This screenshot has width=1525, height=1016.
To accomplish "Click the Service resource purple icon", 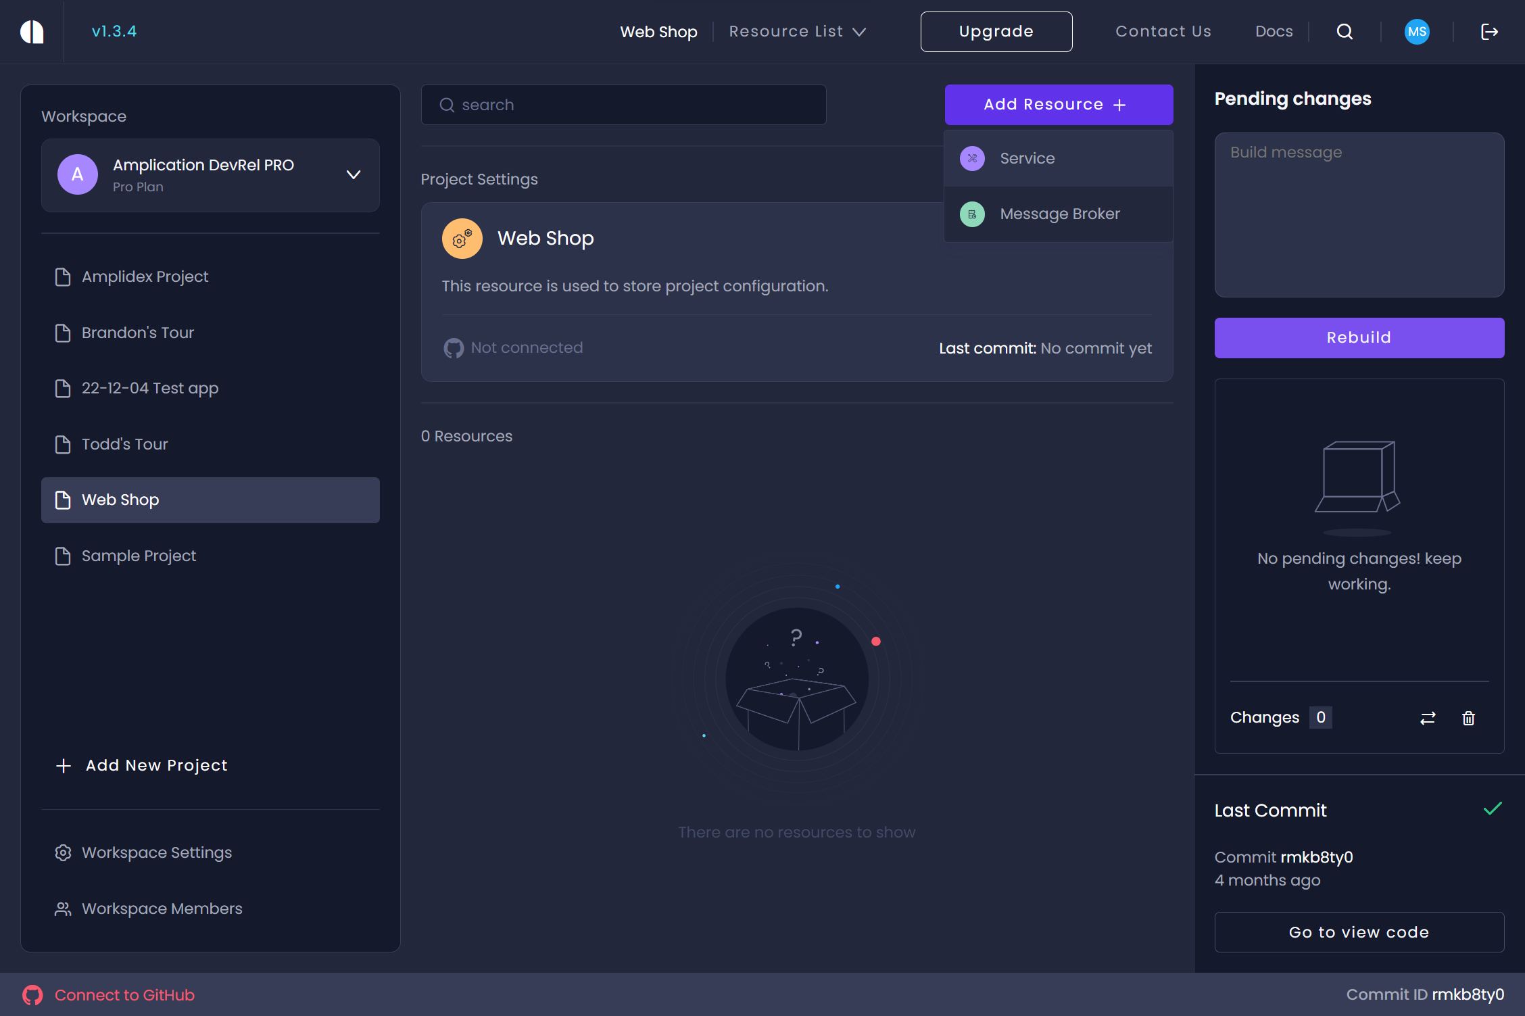I will [972, 158].
